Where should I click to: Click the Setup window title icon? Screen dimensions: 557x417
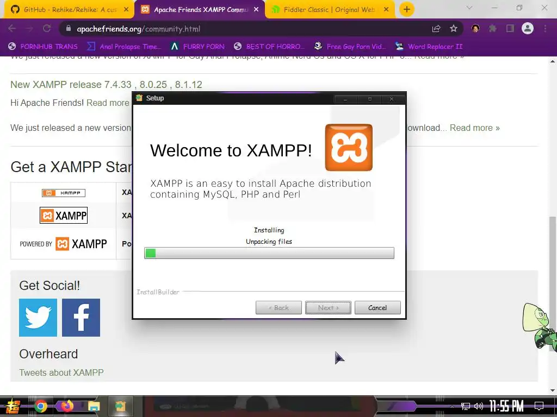point(139,98)
